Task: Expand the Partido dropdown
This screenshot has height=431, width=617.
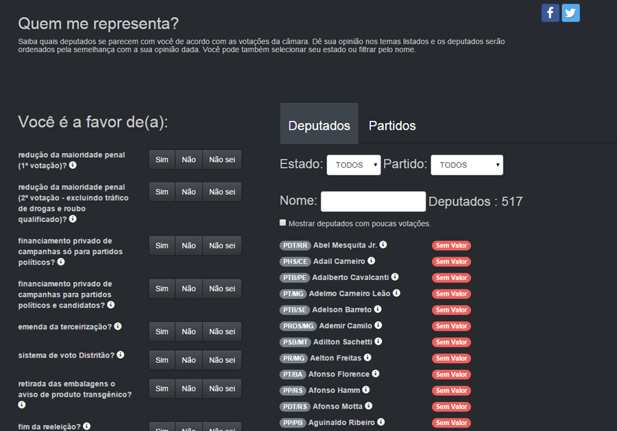Action: 466,165
